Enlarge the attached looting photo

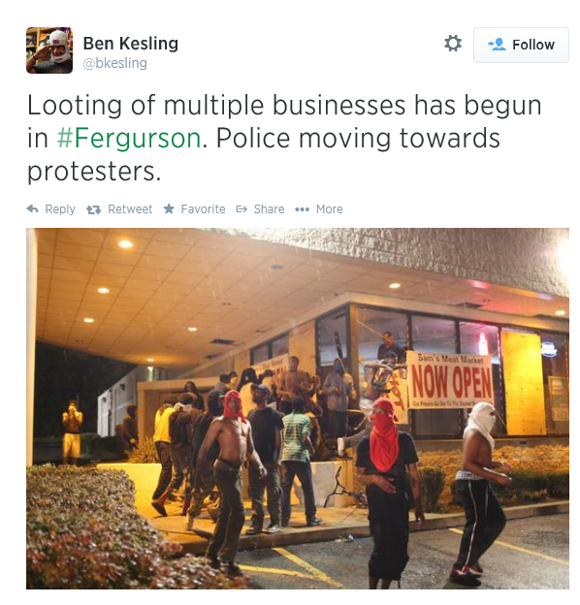pos(298,408)
